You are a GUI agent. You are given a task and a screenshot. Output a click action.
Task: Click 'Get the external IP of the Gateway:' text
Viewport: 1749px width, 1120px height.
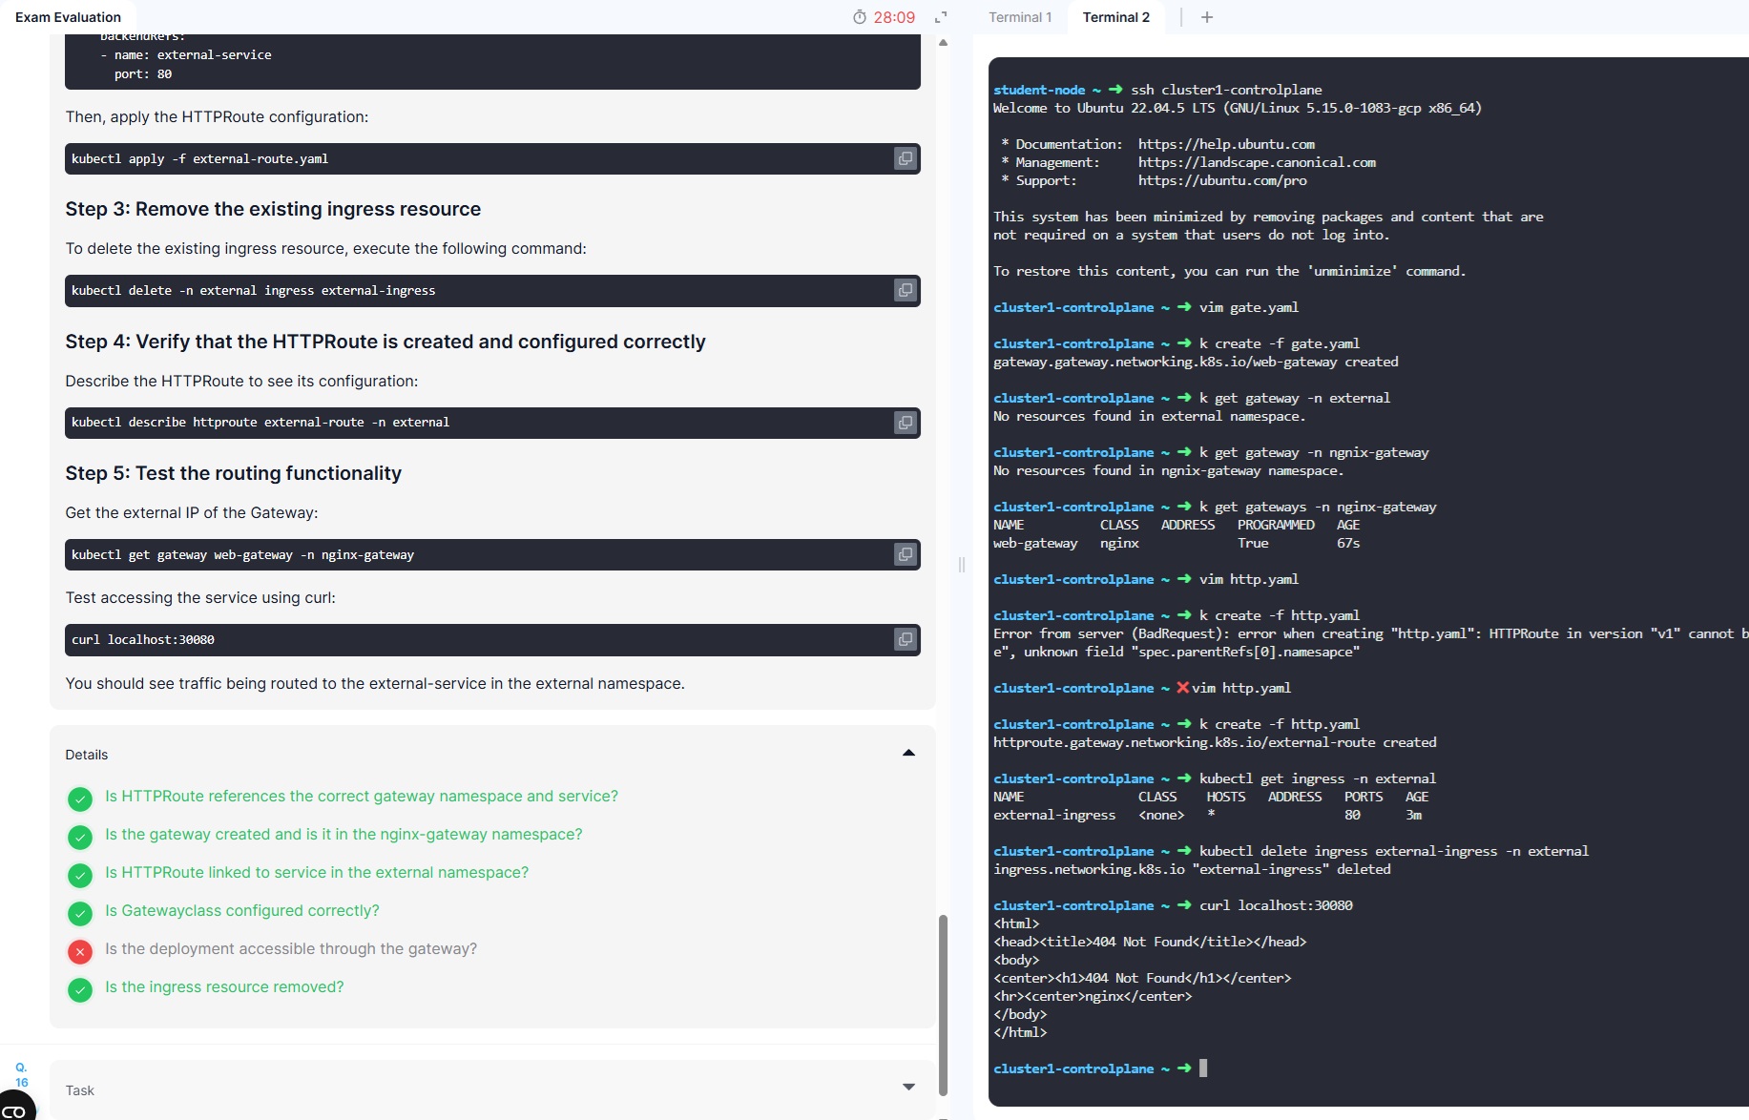pos(192,512)
